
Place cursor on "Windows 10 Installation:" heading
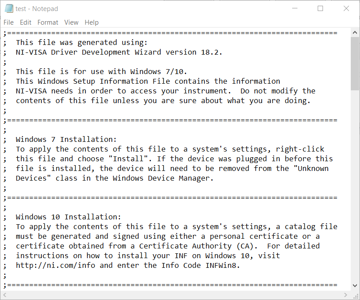click(x=68, y=217)
